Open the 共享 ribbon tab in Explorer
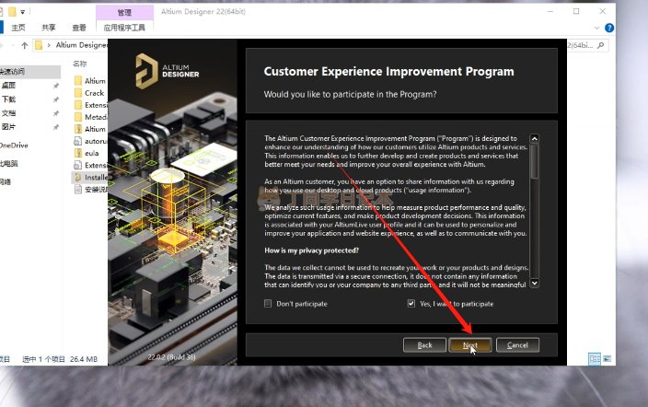 [49, 28]
